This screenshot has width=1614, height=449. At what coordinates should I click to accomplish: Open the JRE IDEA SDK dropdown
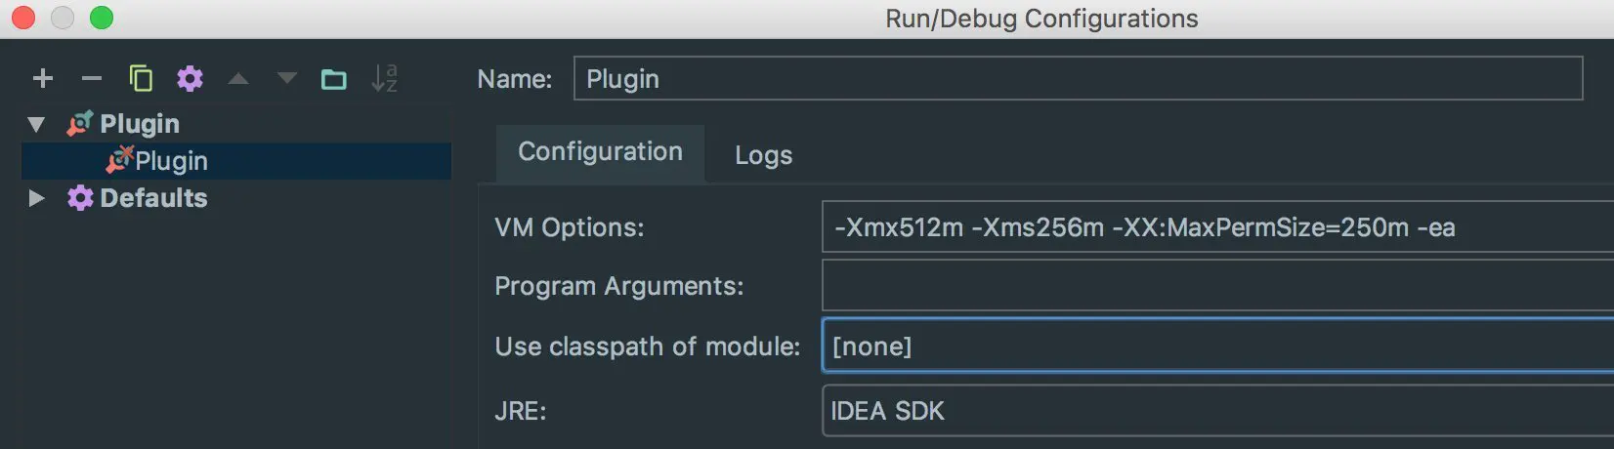click(x=1211, y=411)
